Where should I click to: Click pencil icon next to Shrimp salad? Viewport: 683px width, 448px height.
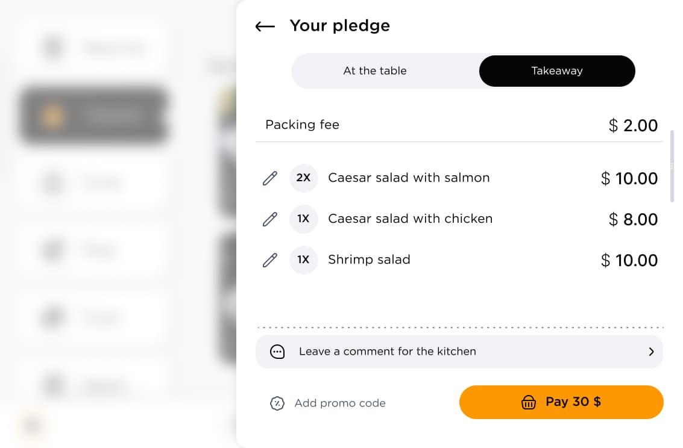(269, 260)
